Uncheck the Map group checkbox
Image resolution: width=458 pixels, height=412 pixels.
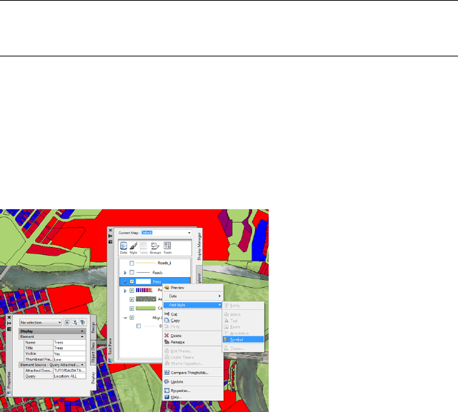(x=131, y=318)
